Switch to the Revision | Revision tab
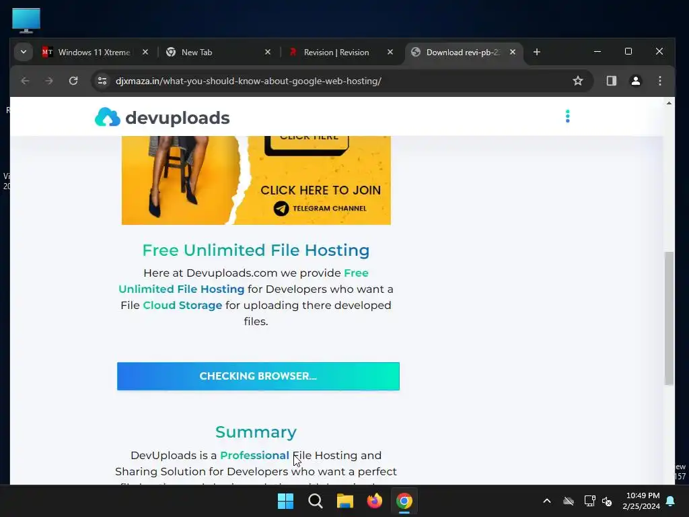Image resolution: width=689 pixels, height=517 pixels. pos(340,53)
